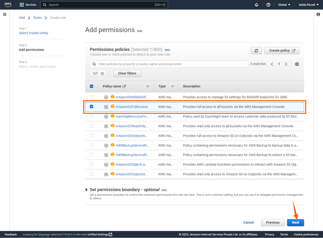Image resolution: width=323 pixels, height=238 pixels.
Task: Check the Outposts full access policy checkbox
Action: tap(91, 136)
